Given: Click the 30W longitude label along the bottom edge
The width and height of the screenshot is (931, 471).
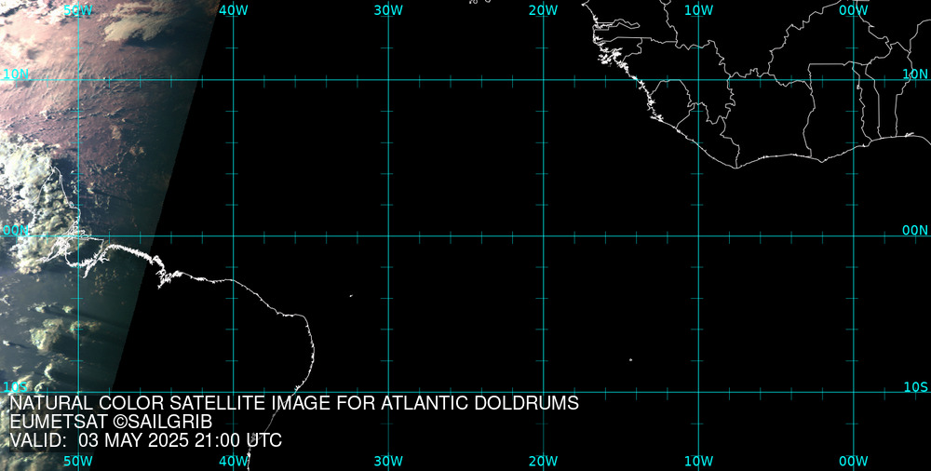Looking at the screenshot, I should coord(389,462).
